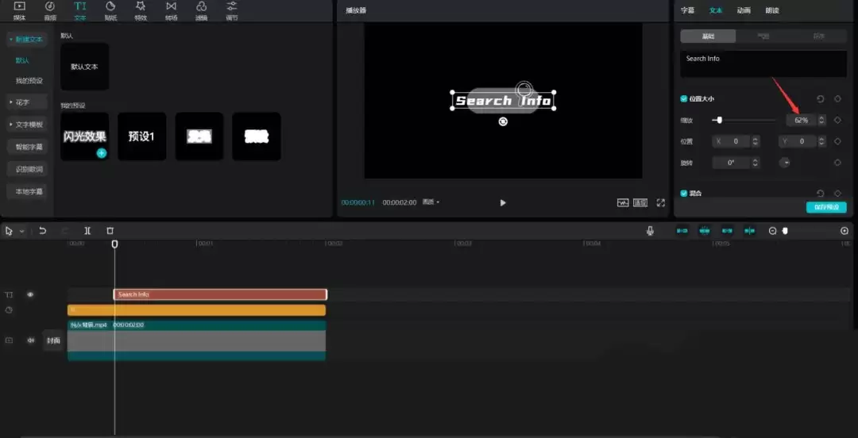Open the 媒体 media panel icon
Screen dimensions: 858x438
[x=19, y=10]
